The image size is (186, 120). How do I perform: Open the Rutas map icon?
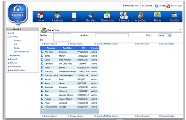(x=157, y=15)
